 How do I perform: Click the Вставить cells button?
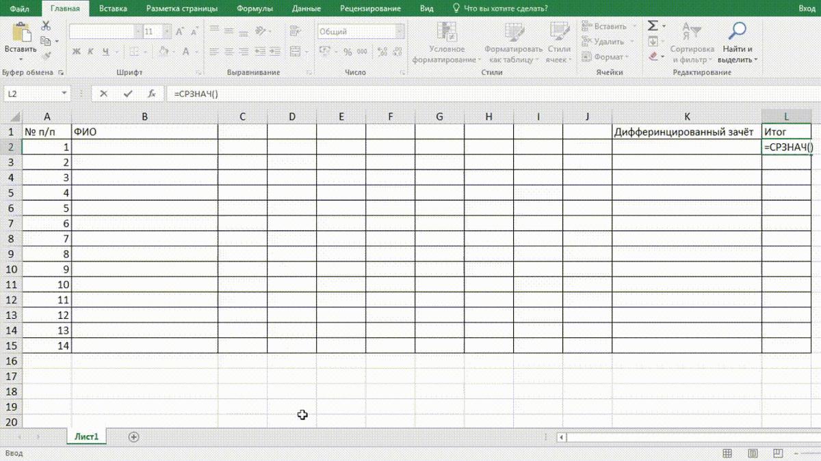(x=609, y=26)
